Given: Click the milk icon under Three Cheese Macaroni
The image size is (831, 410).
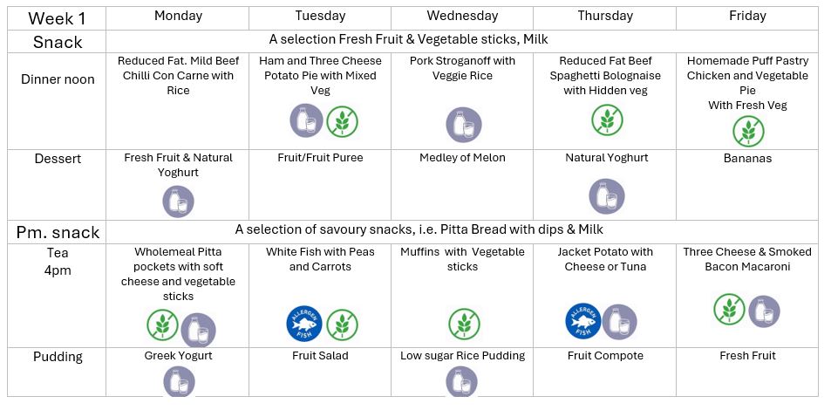Looking at the screenshot, I should point(764,311).
